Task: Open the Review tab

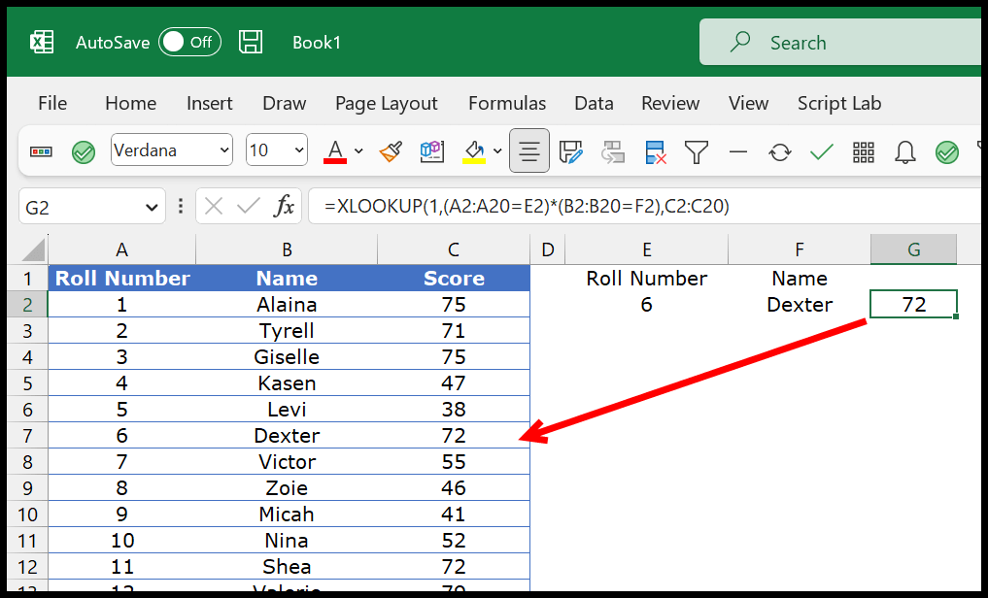Action: (670, 103)
